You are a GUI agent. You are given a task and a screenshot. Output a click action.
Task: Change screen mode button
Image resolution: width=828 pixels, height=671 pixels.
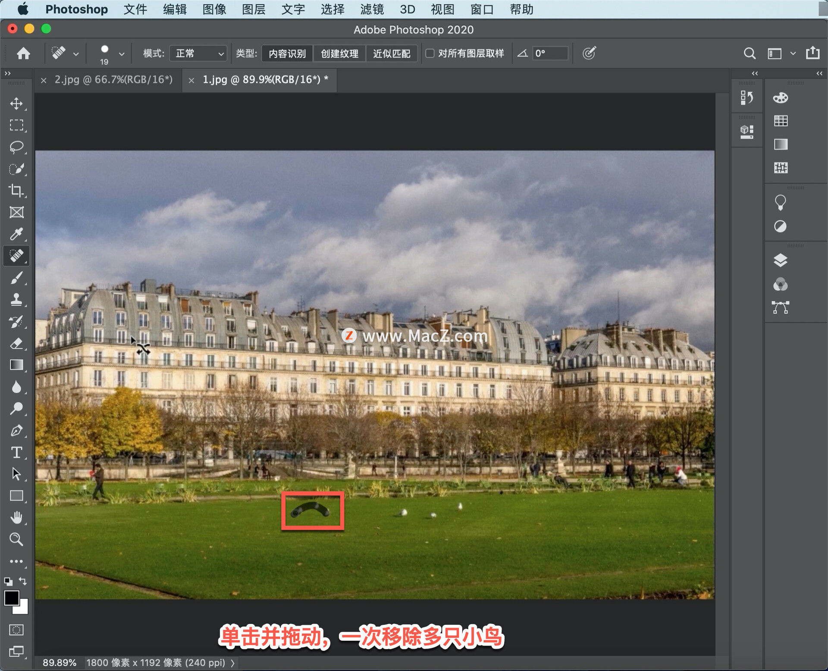click(16, 652)
